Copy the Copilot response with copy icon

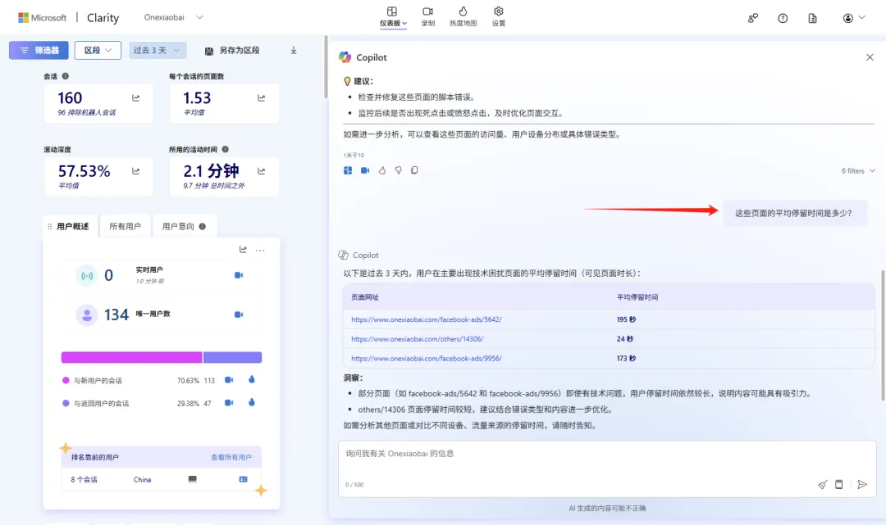[414, 170]
